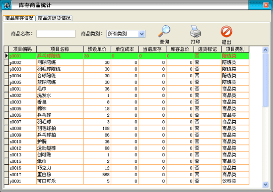Switch to 商品进退货情况 tab
The width and height of the screenshot is (273, 192).
pyautogui.click(x=54, y=18)
